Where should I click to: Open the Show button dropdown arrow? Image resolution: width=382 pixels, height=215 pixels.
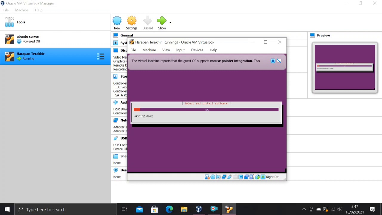(x=170, y=22)
